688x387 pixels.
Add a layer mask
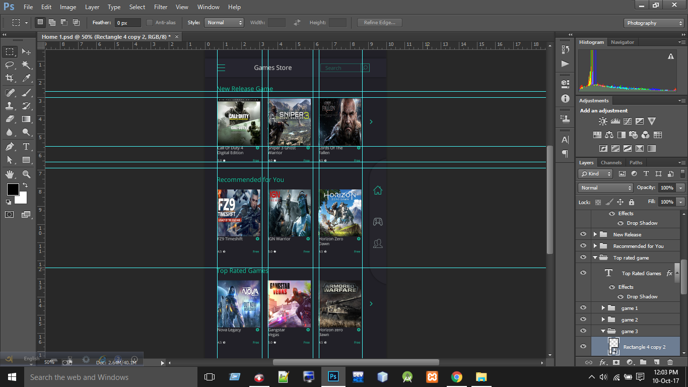pyautogui.click(x=616, y=362)
